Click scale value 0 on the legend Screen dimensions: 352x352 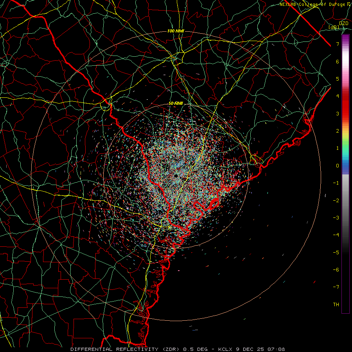pos(338,166)
